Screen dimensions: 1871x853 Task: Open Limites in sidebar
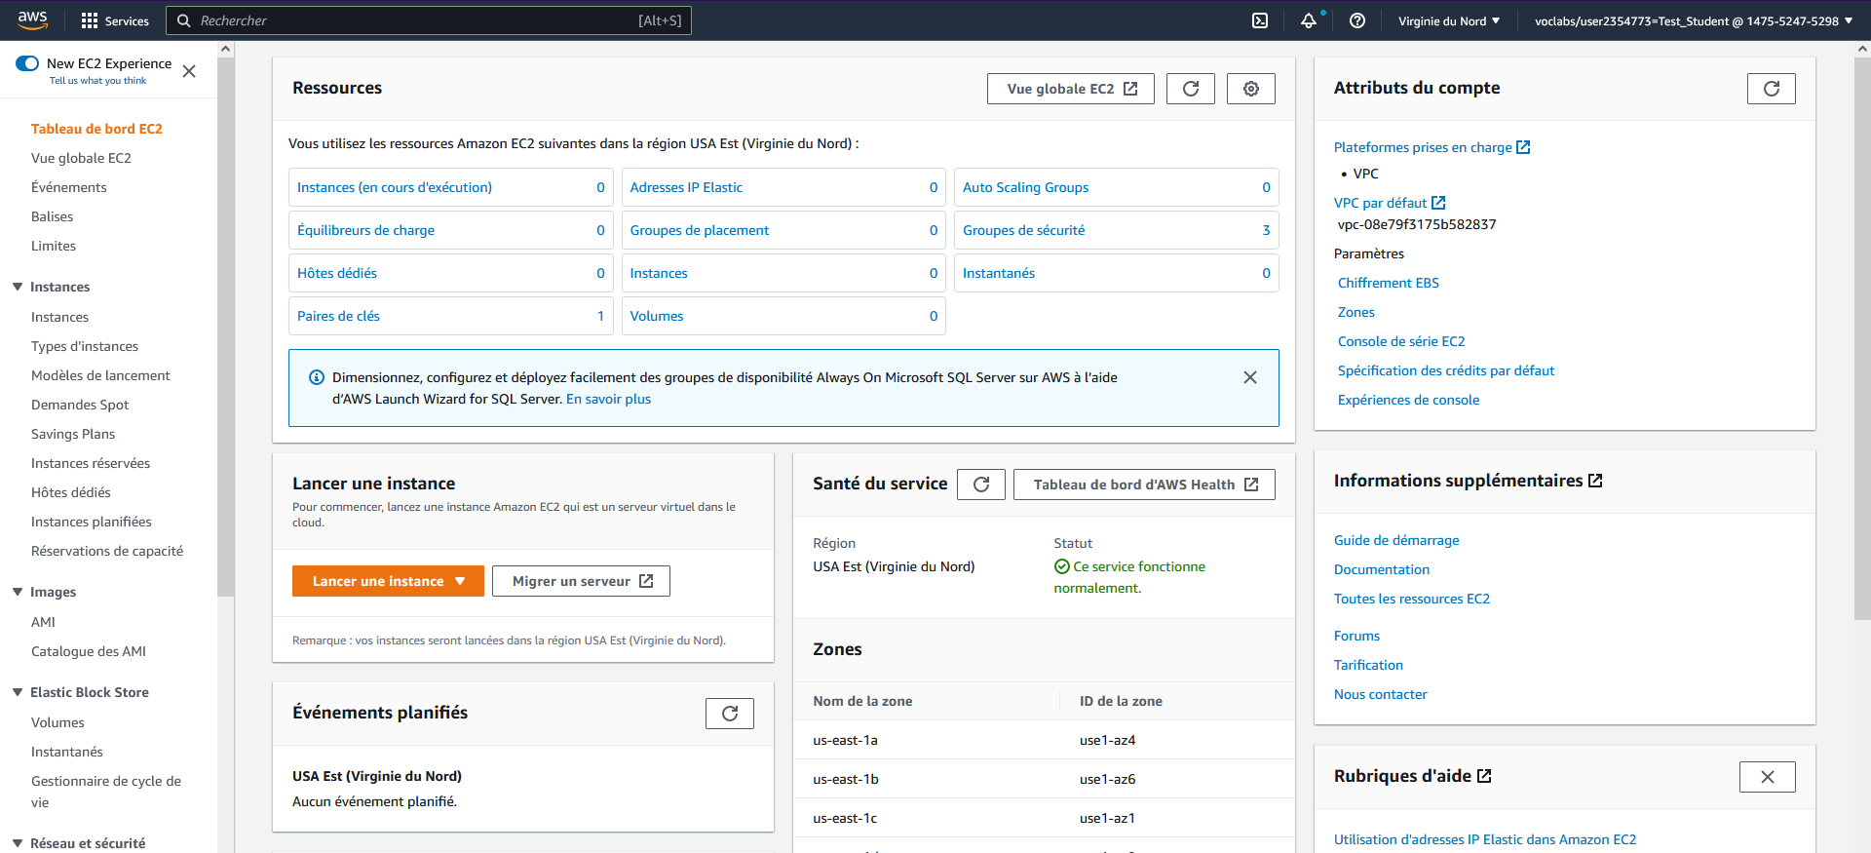tap(54, 246)
